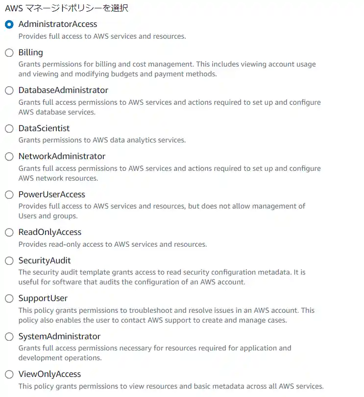The width and height of the screenshot is (364, 397).
Task: Click the PowerUserAccess policy name label
Action: click(x=52, y=194)
